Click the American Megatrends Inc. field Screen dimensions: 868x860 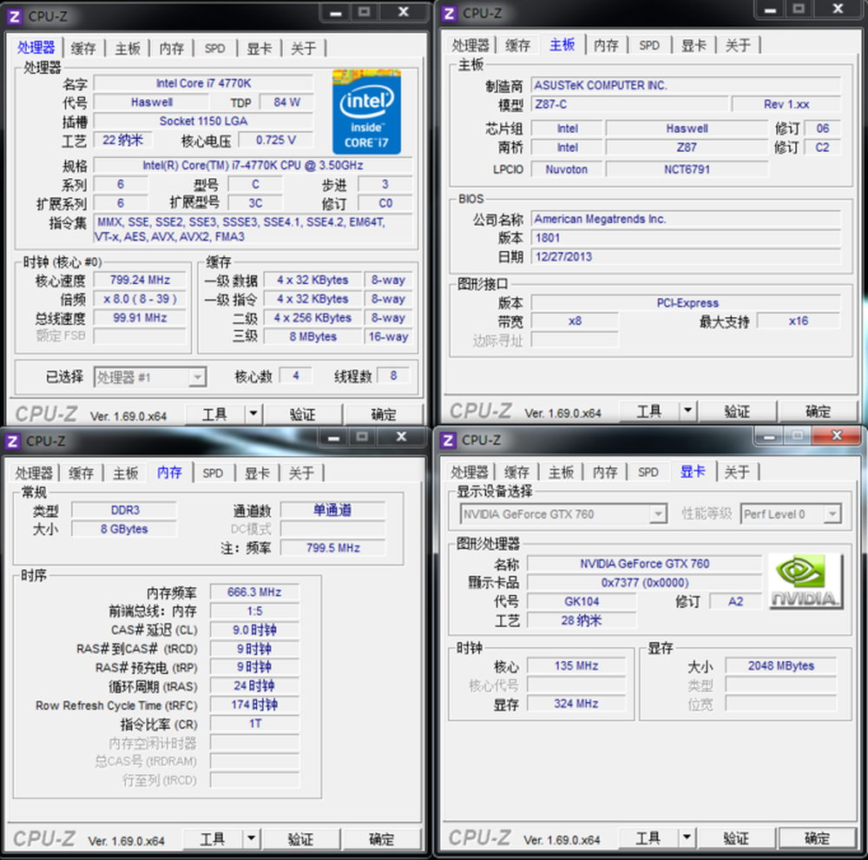(686, 219)
